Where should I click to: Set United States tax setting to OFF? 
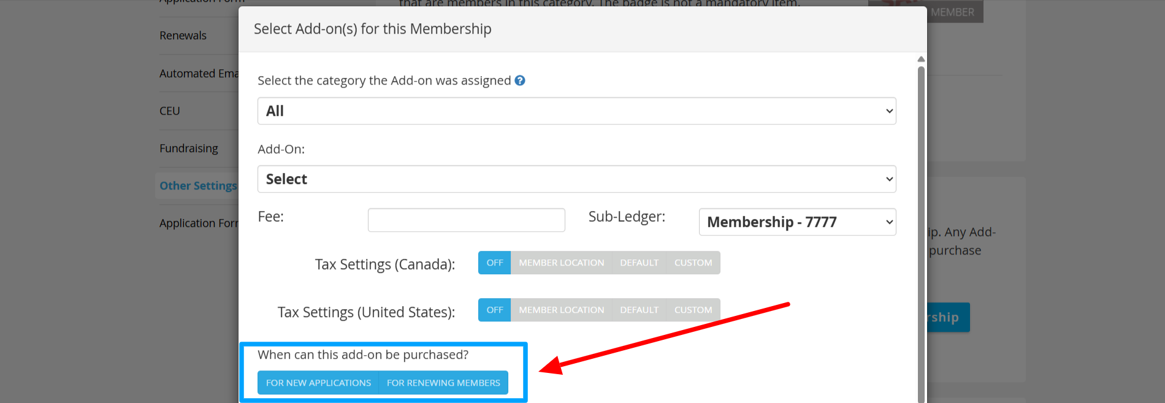tap(495, 310)
